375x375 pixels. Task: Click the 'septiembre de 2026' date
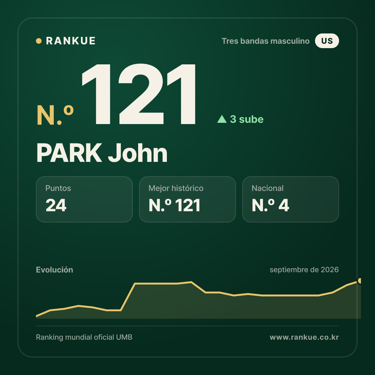(x=304, y=270)
